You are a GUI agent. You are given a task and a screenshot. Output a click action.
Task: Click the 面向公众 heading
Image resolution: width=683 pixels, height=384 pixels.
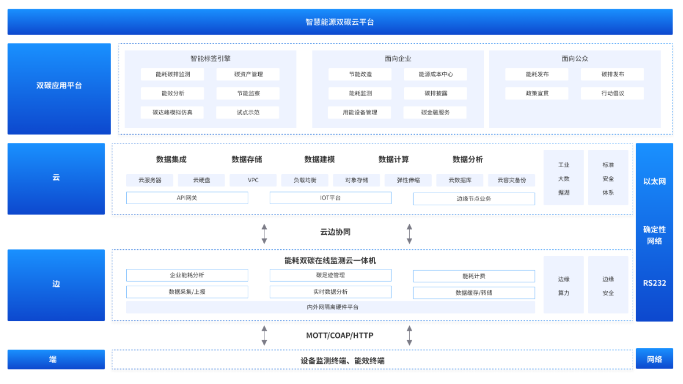(575, 58)
